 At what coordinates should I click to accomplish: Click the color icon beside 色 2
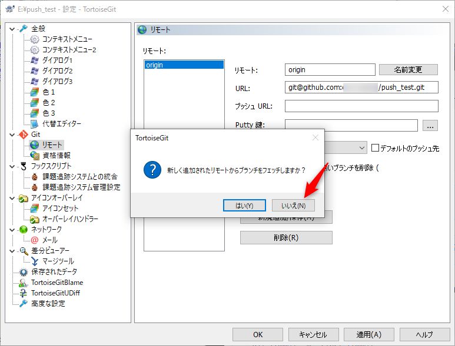[x=35, y=102]
